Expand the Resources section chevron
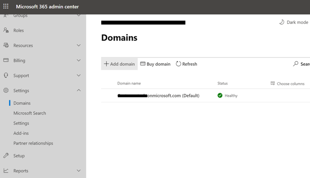The height and width of the screenshot is (178, 310). pyautogui.click(x=79, y=46)
